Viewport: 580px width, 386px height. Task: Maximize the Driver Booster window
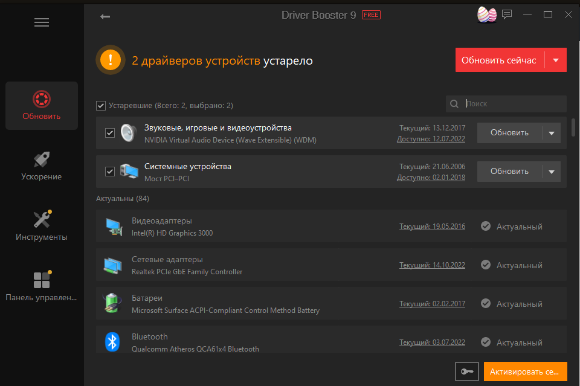[x=548, y=14]
